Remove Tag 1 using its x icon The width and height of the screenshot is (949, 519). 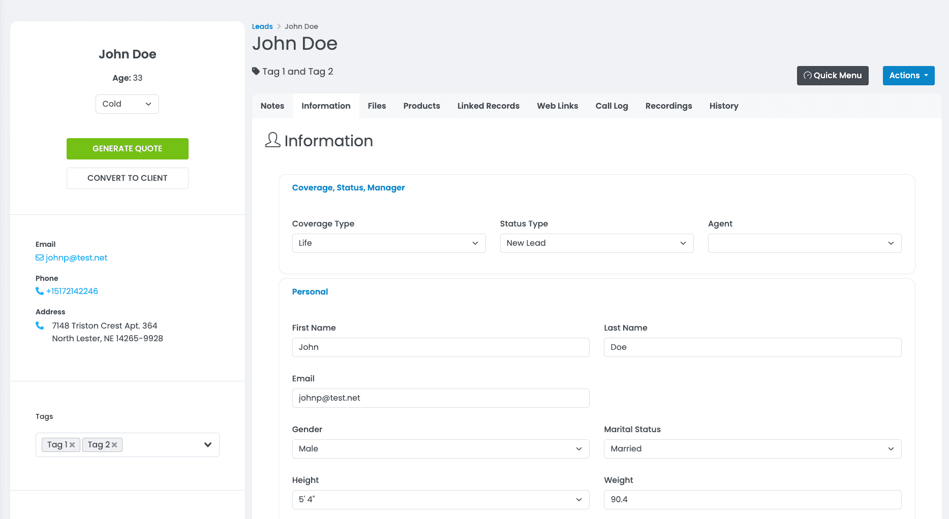(72, 445)
